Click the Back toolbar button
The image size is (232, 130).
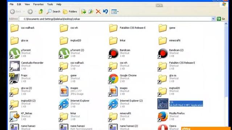coord(16,12)
